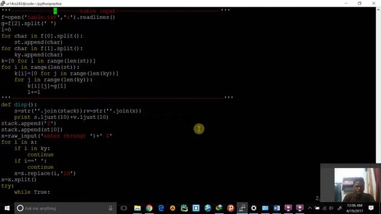Click the "try:" line
The image size is (381, 214).
8,186
